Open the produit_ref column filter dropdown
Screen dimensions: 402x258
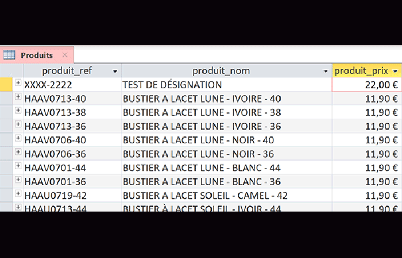[x=115, y=71]
